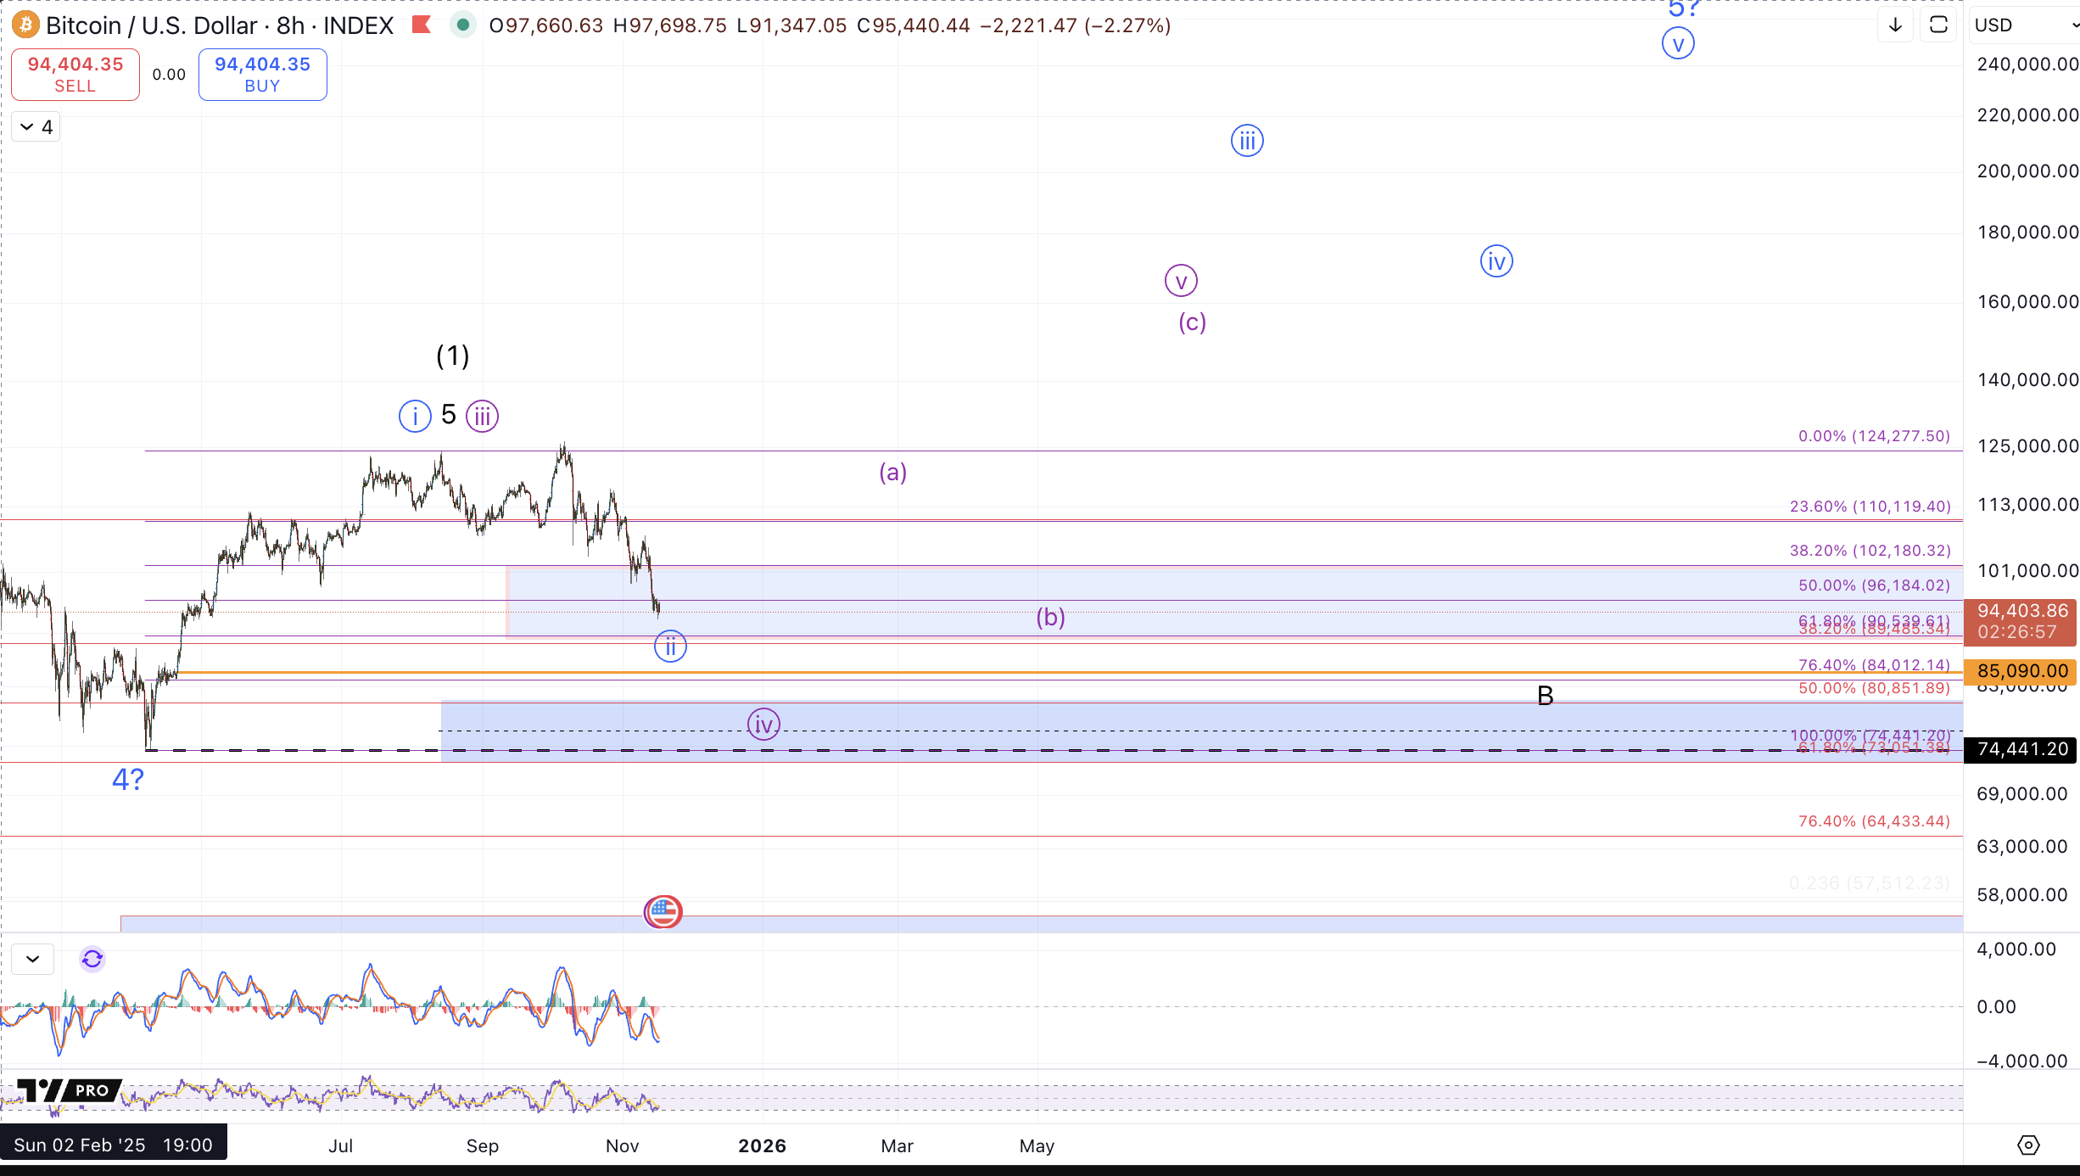Image resolution: width=2080 pixels, height=1176 pixels.
Task: Click the down-arrow button at top right
Action: [x=1895, y=25]
